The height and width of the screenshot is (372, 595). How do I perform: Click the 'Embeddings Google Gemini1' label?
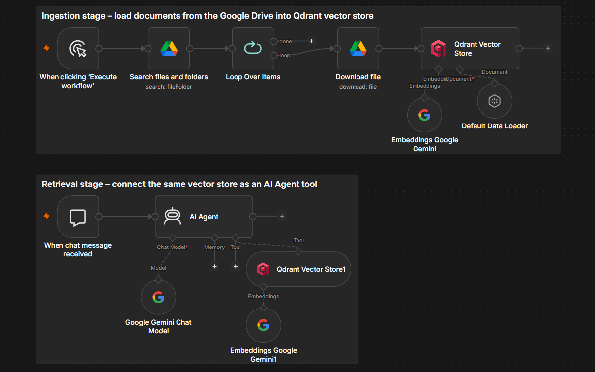[263, 355]
